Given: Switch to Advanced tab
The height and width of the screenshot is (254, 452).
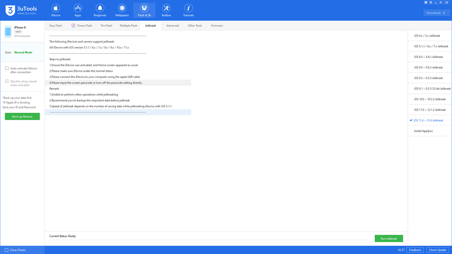Looking at the screenshot, I should pyautogui.click(x=173, y=26).
